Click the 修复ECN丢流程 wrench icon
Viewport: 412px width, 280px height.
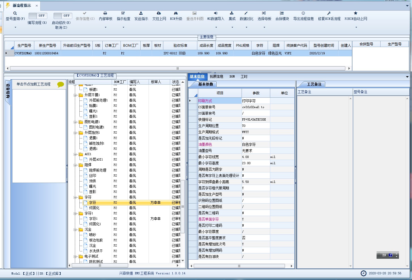pos(329,13)
